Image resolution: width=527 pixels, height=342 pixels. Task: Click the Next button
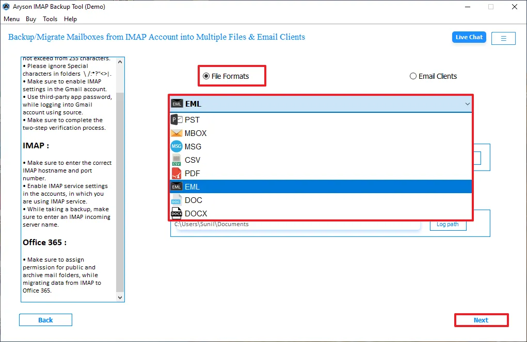(481, 320)
